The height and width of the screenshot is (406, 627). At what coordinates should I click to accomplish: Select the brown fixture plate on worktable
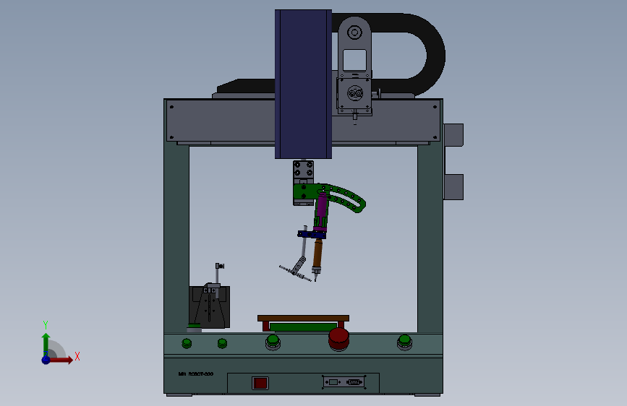click(303, 318)
